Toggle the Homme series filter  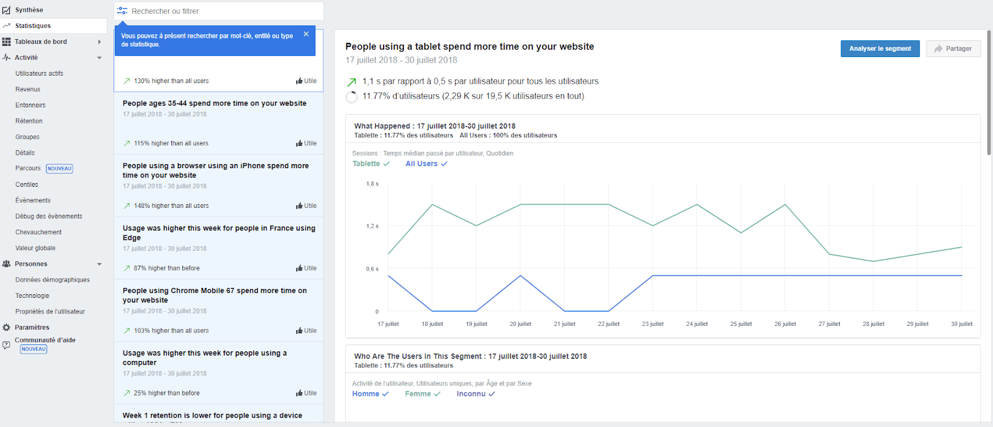pos(371,394)
